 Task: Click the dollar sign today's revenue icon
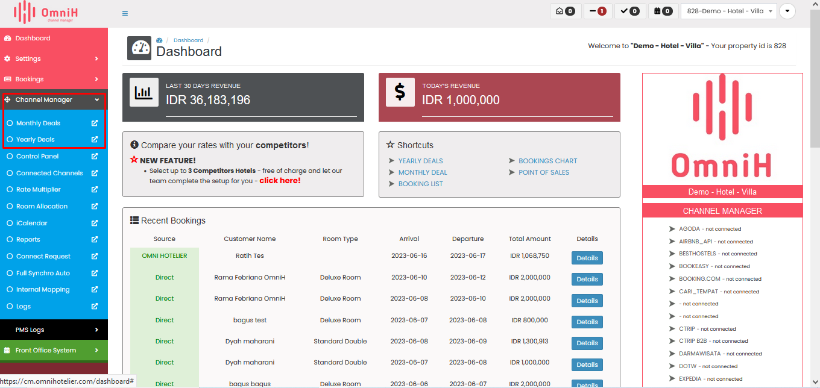tap(400, 92)
